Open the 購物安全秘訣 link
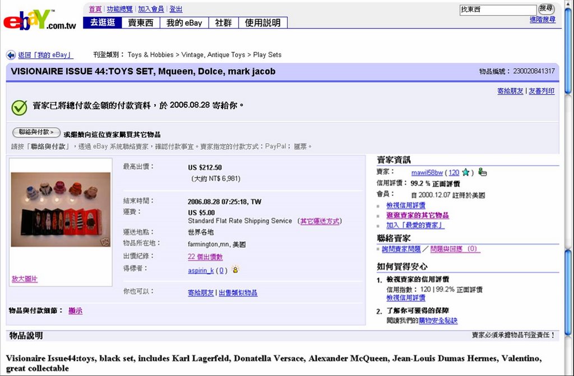The width and height of the screenshot is (574, 376). pos(438,321)
